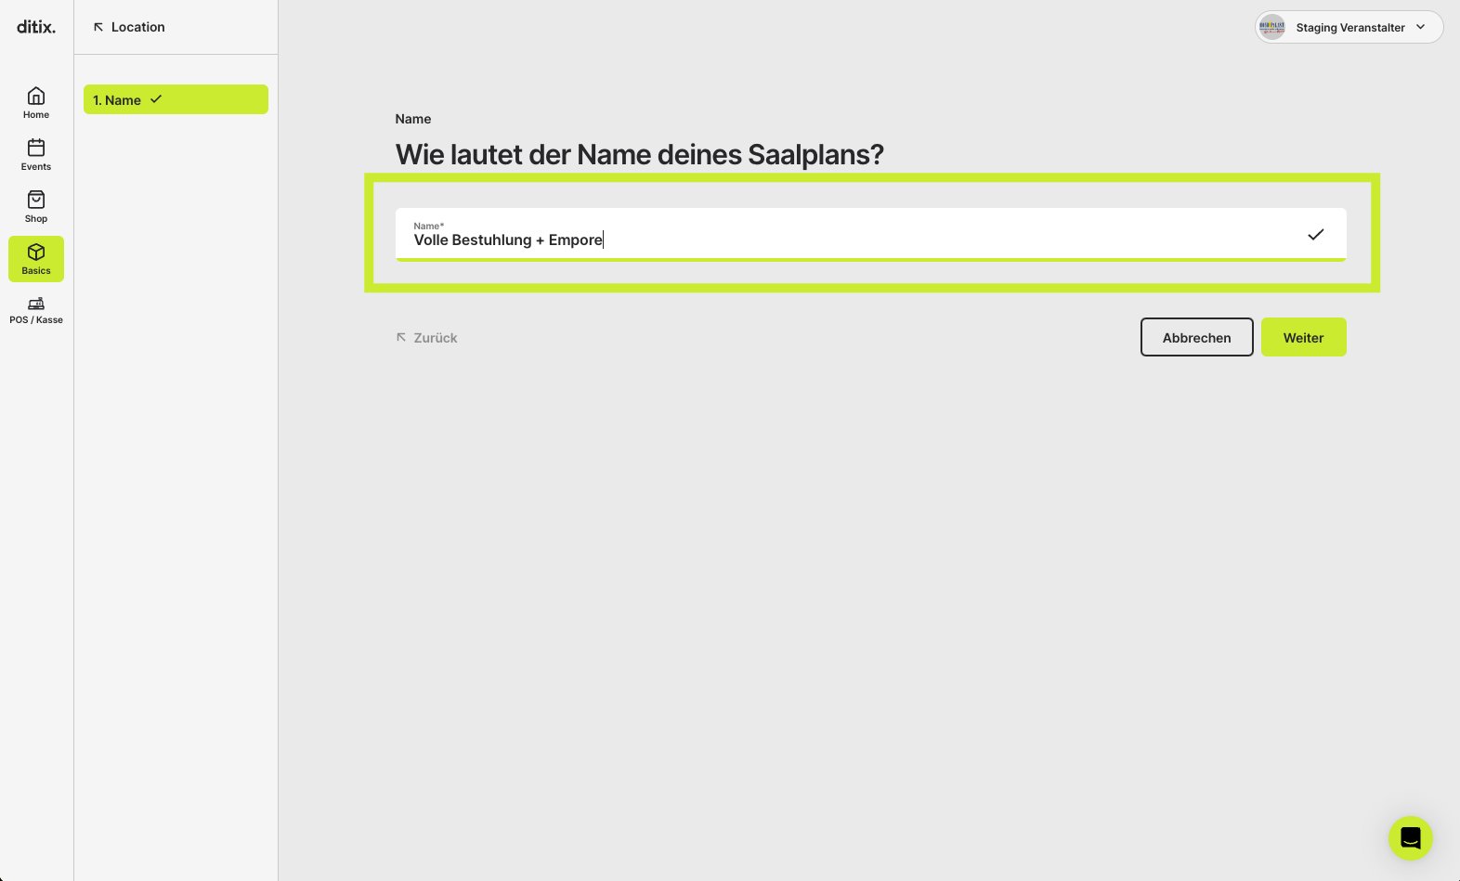Image resolution: width=1460 pixels, height=881 pixels.
Task: Click the Weiter button
Action: [x=1303, y=337]
